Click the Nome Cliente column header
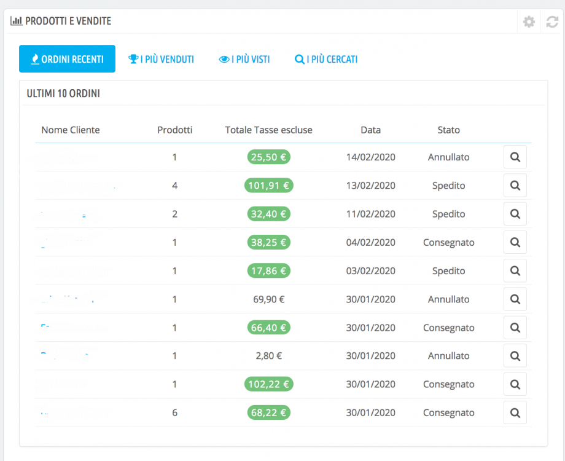Image resolution: width=565 pixels, height=461 pixels. 71,130
